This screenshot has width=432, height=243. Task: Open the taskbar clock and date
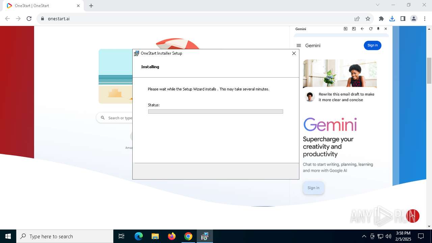[403, 236]
